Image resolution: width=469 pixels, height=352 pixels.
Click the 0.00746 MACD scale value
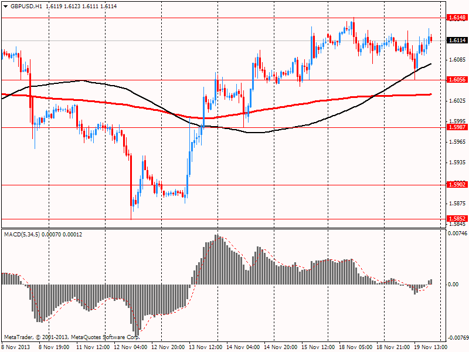[x=457, y=233]
